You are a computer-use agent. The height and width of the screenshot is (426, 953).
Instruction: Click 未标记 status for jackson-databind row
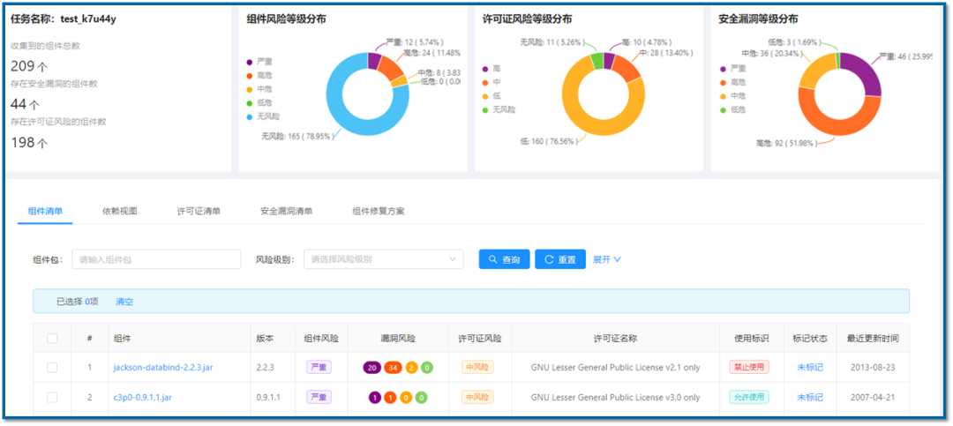[809, 367]
